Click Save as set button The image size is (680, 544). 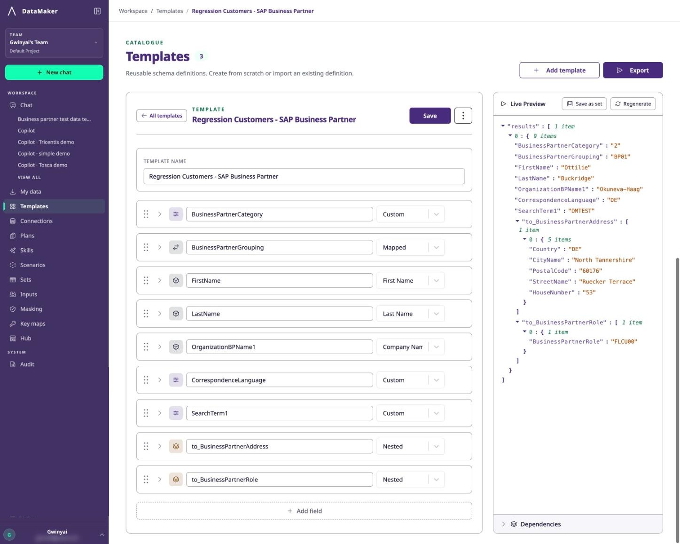click(584, 104)
